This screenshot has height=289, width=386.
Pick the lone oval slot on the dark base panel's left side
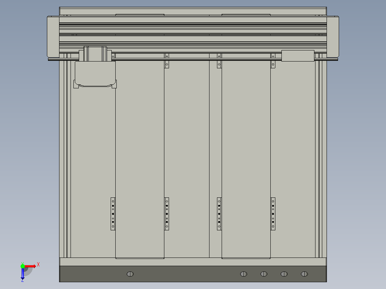pos(130,274)
